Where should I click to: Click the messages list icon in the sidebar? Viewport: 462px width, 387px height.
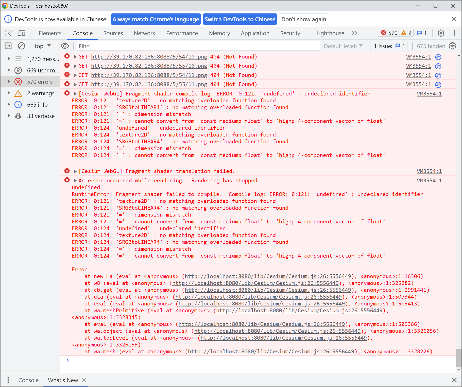(18, 59)
